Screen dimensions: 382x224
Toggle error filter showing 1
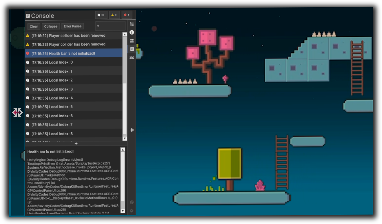pyautogui.click(x=126, y=15)
